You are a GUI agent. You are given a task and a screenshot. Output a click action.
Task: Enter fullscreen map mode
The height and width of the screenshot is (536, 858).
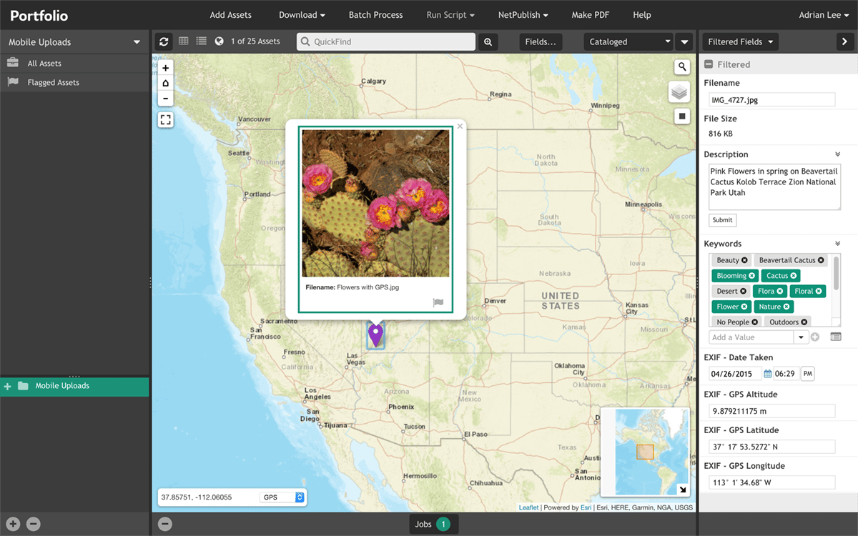(165, 119)
